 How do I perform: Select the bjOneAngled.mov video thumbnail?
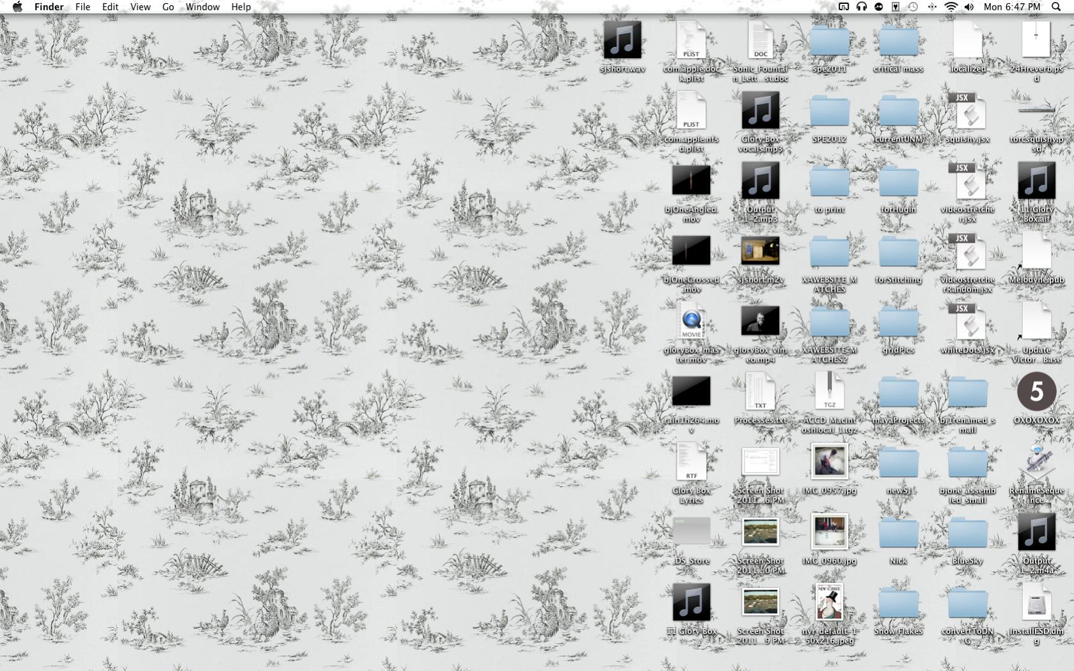point(691,180)
